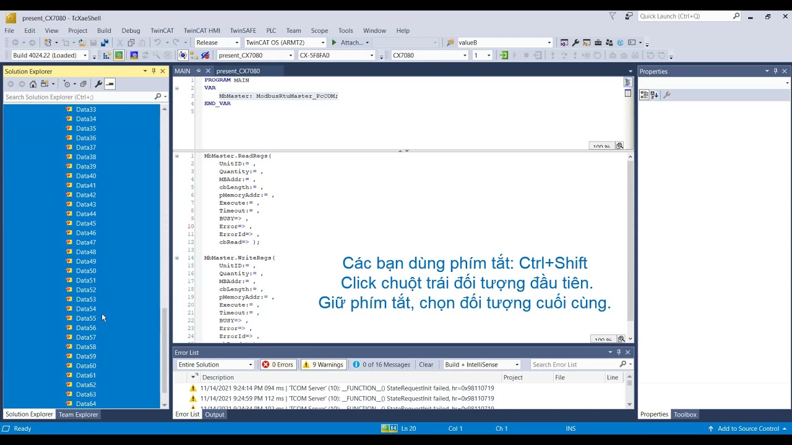This screenshot has height=445, width=792.
Task: Click the Restart TwinCAT Config Mode icon
Action: [x=134, y=55]
